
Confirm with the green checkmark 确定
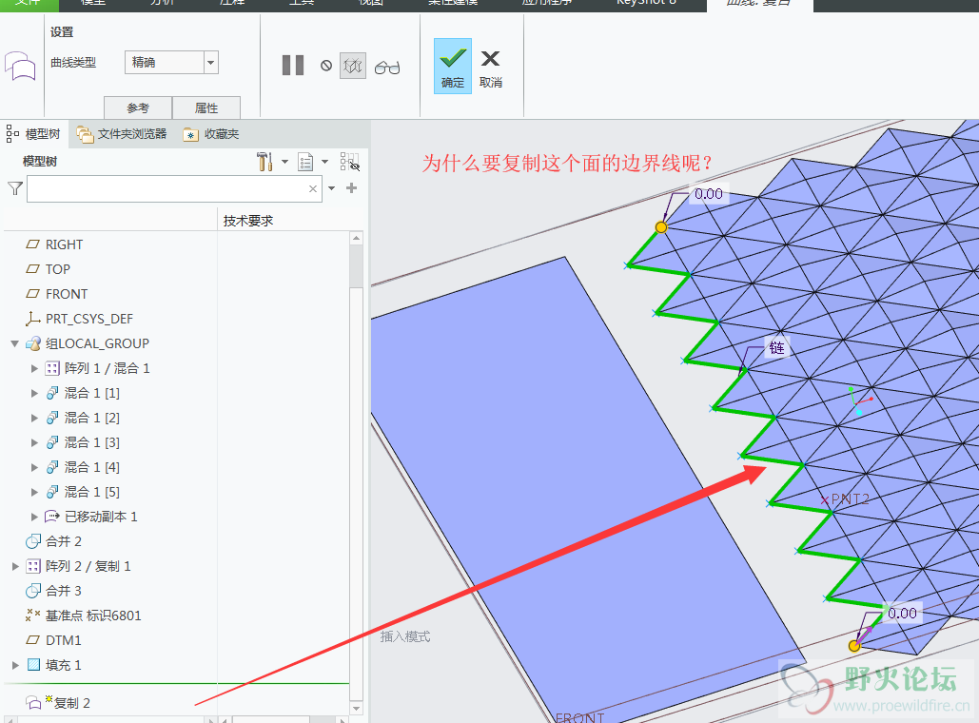pos(453,67)
